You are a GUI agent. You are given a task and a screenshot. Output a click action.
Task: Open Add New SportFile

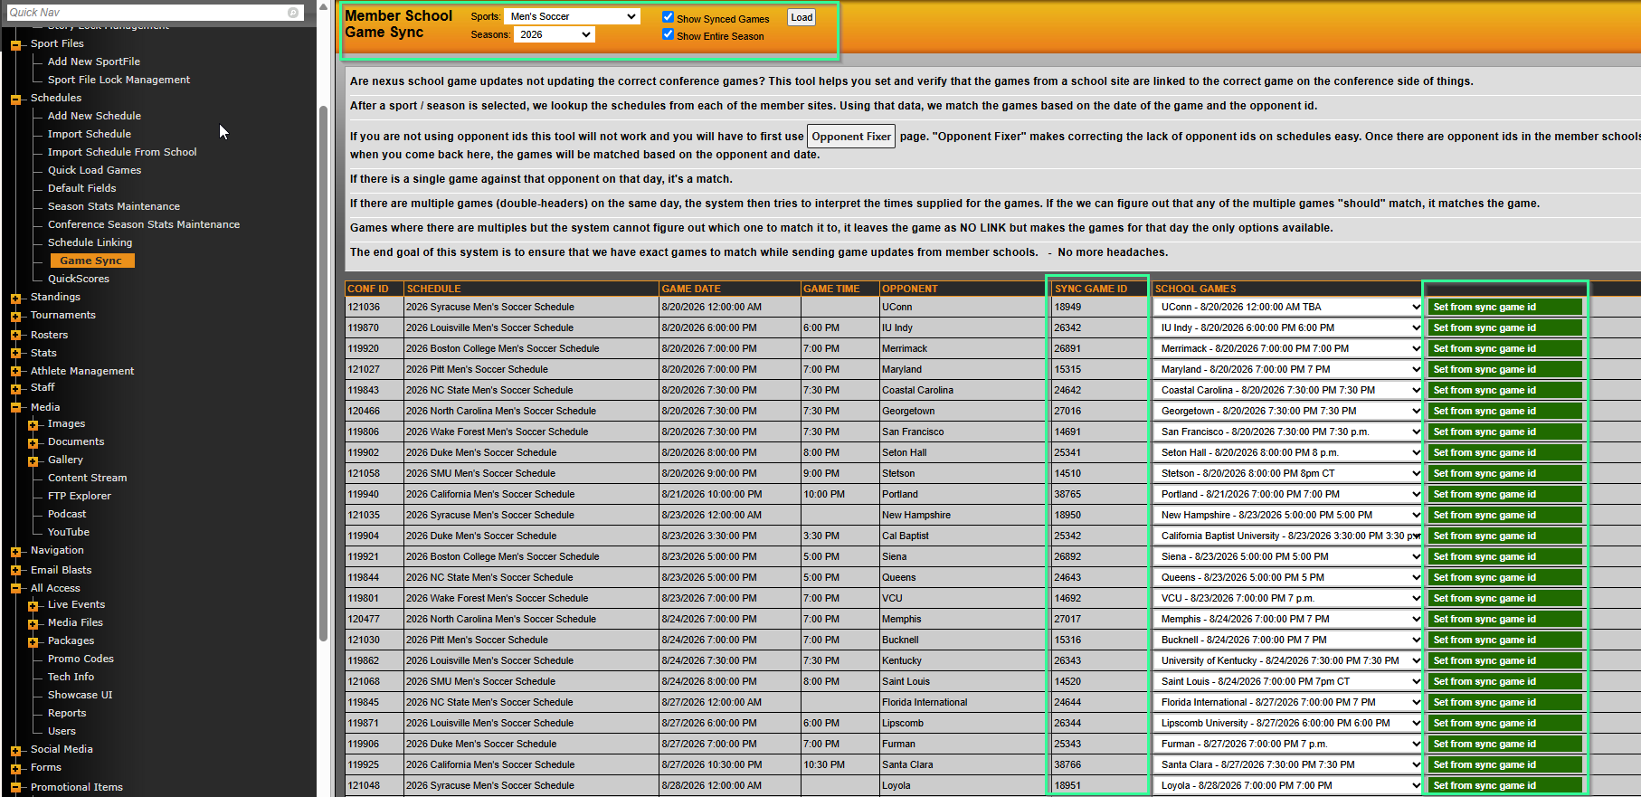94,62
